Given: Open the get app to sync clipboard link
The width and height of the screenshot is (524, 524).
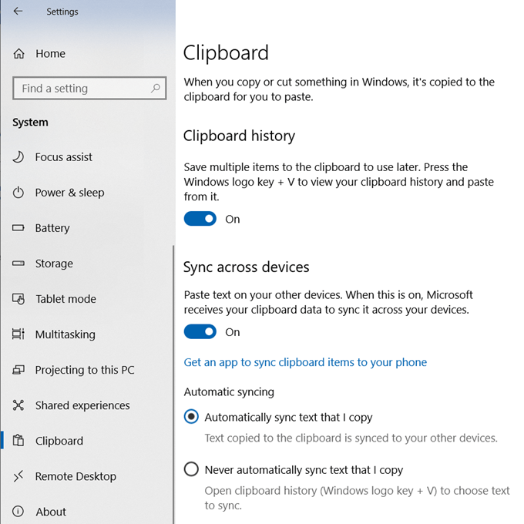Looking at the screenshot, I should click(x=305, y=362).
